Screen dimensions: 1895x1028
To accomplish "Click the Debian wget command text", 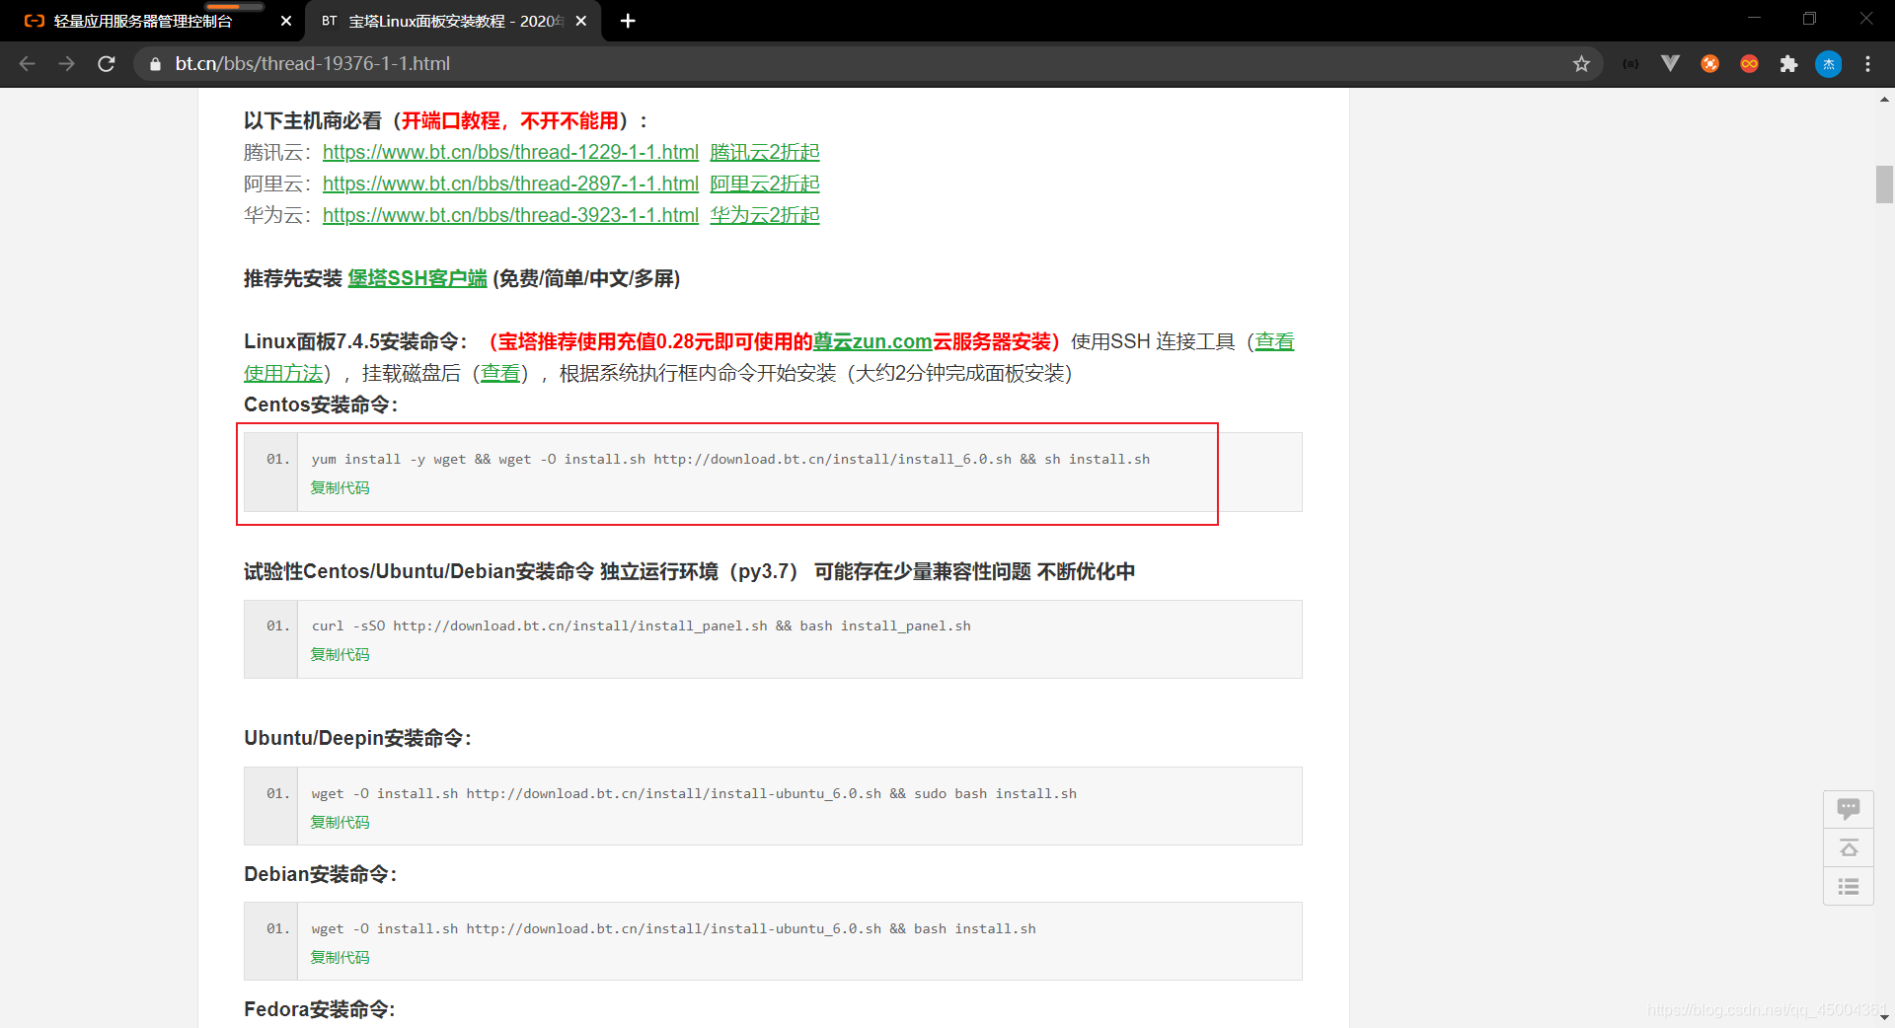I will (674, 928).
